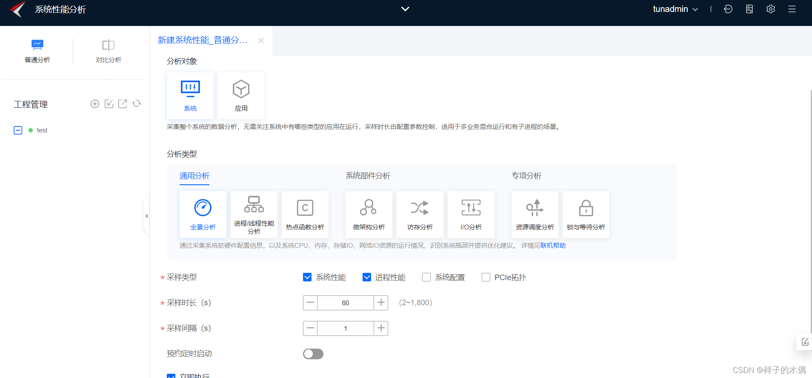Check the PCIe拓扑 checkbox
812x378 pixels.
(486, 278)
